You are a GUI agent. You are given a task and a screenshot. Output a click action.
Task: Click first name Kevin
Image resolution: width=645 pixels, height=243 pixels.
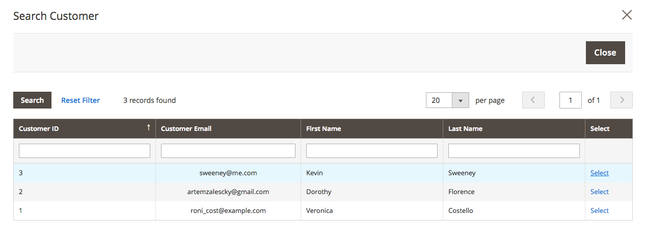[x=314, y=173]
